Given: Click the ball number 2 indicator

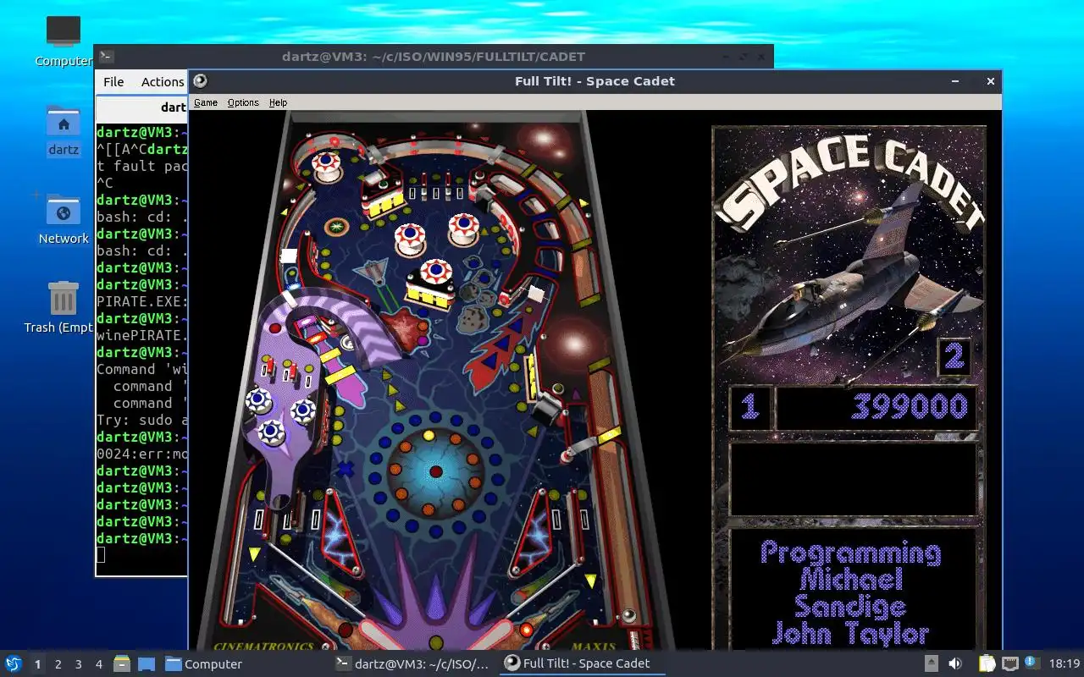Looking at the screenshot, I should (x=954, y=357).
